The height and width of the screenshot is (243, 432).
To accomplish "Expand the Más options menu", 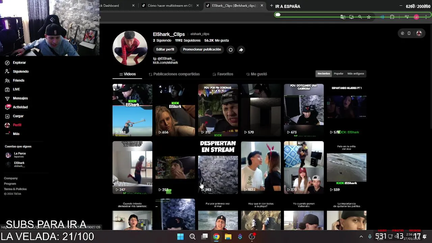I will 12,134.
